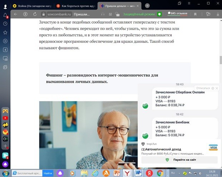Click the page vertical scrollbar thumb
The image size is (222, 177).
click(220, 61)
